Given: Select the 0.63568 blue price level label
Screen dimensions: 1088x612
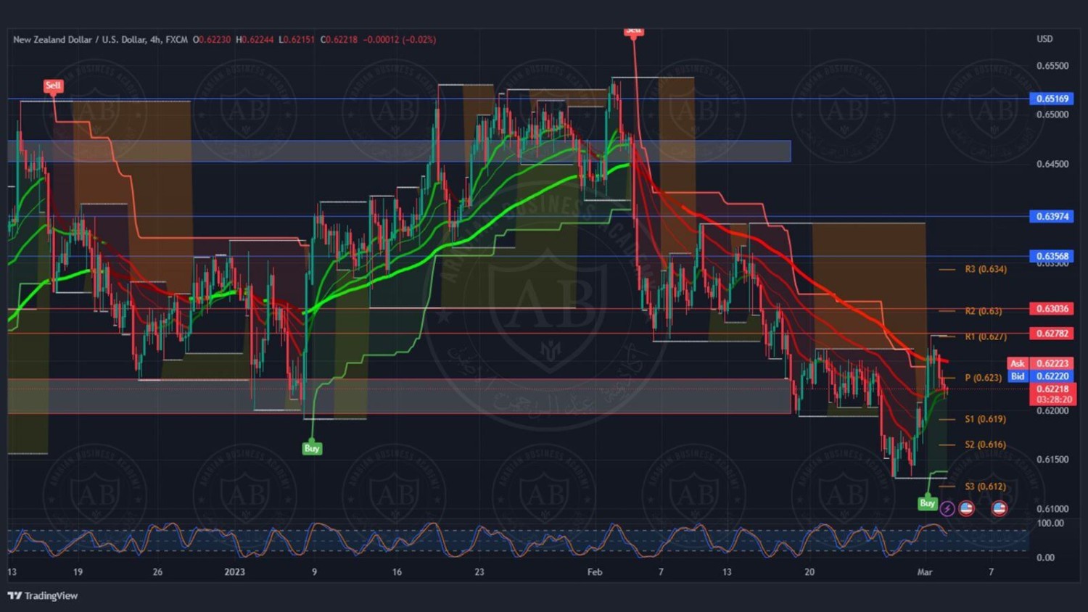Looking at the screenshot, I should [x=1052, y=256].
